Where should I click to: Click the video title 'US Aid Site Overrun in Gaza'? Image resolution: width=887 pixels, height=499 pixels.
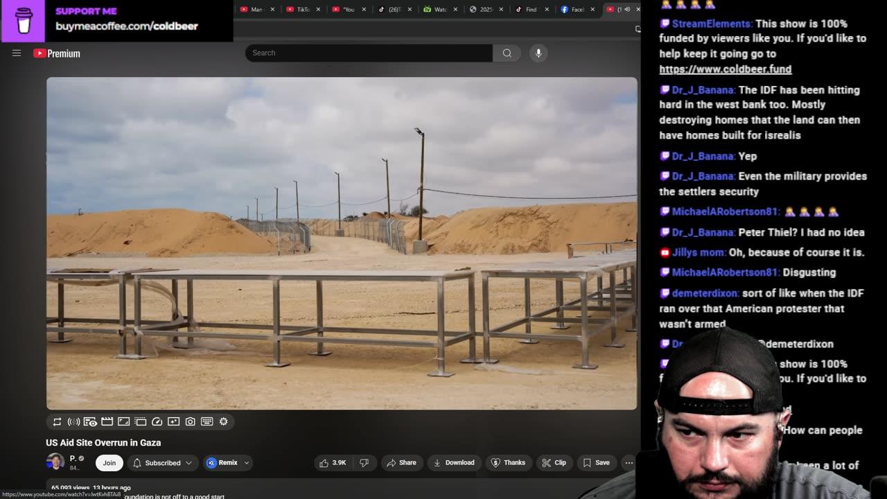(103, 442)
